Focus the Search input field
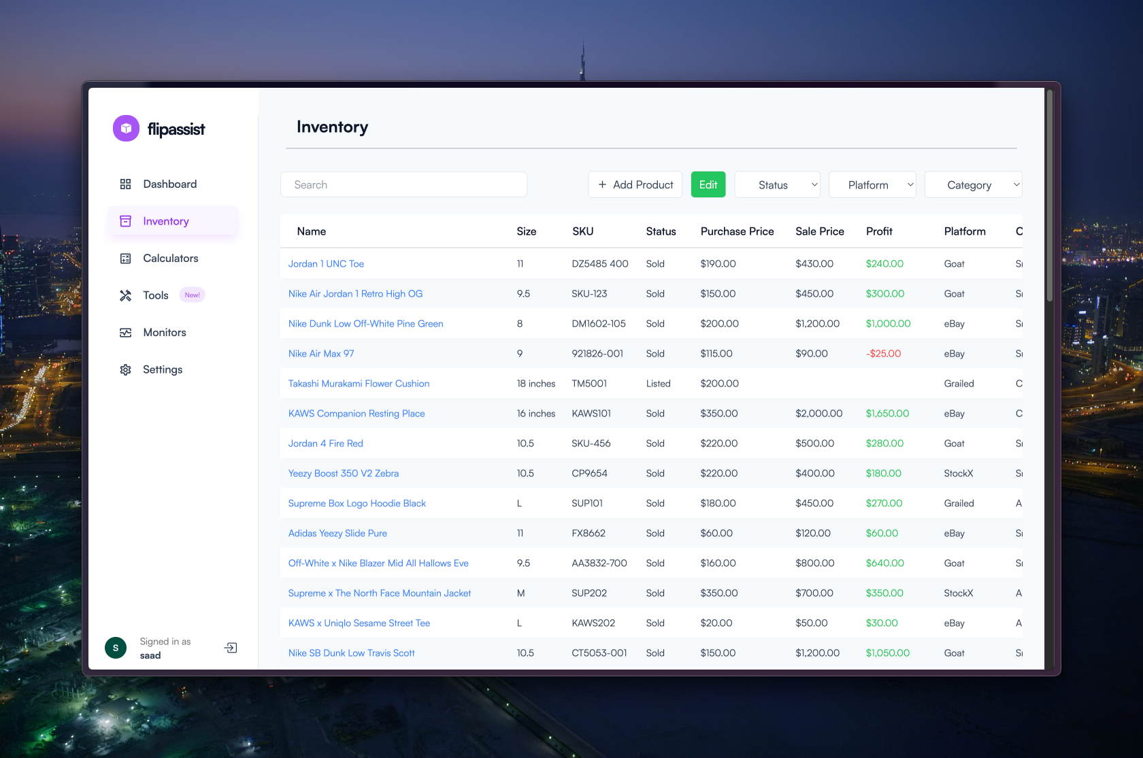 [x=403, y=184]
